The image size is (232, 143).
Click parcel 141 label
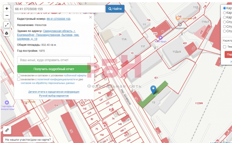101,100
